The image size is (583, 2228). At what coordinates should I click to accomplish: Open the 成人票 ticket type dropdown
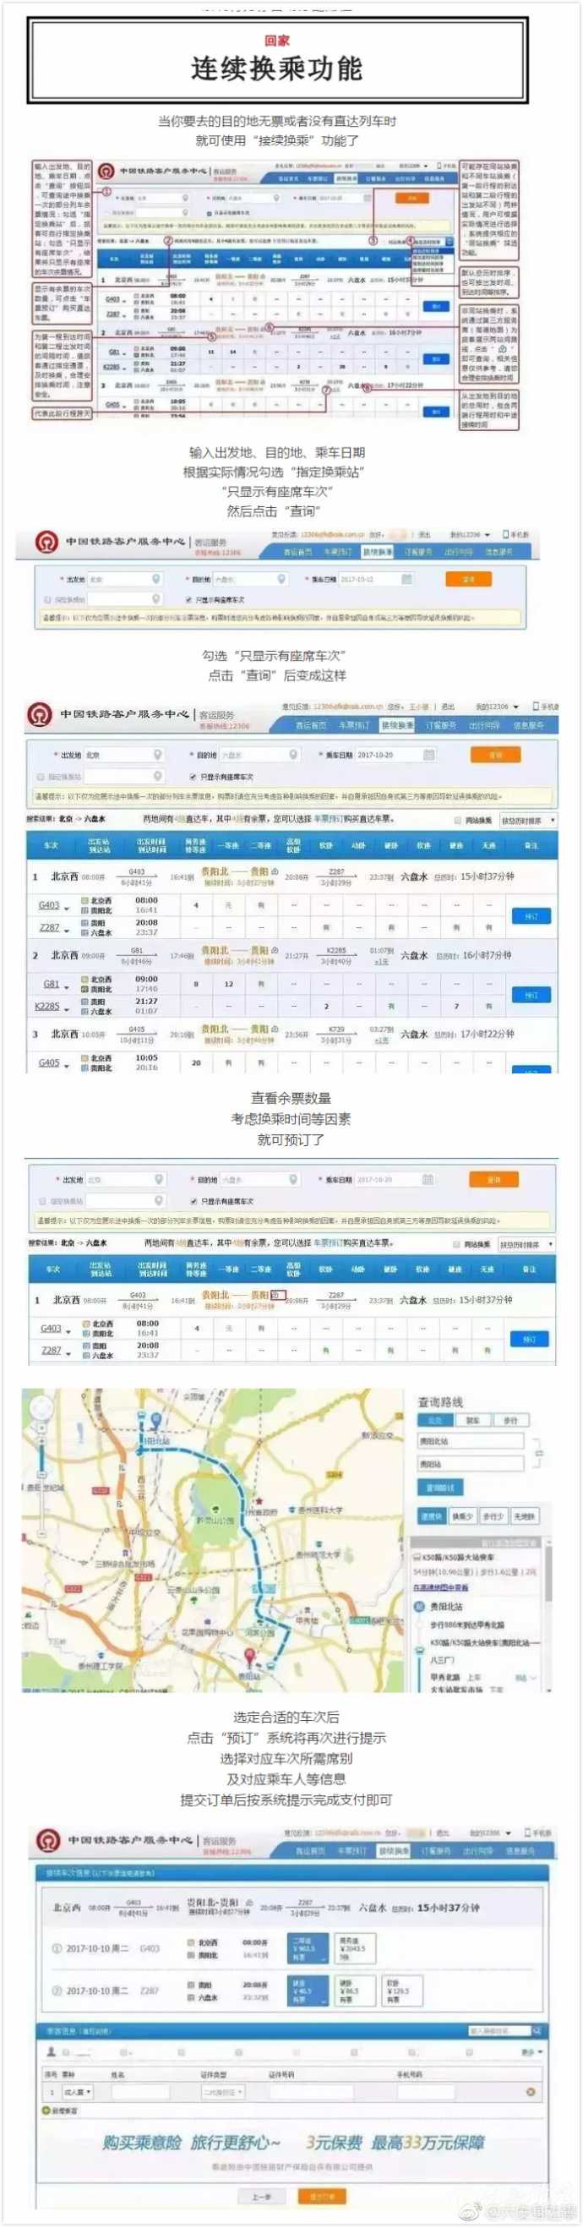pyautogui.click(x=76, y=2091)
